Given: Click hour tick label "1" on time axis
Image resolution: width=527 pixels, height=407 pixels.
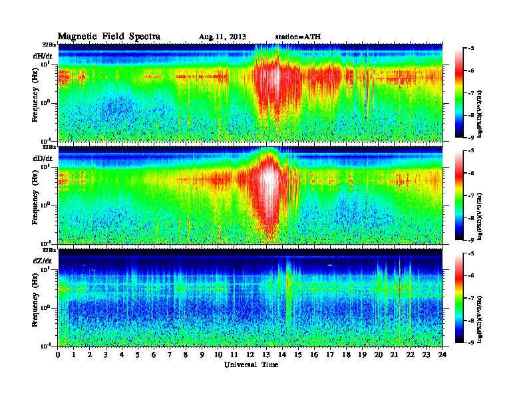Looking at the screenshot, I should pos(74,354).
